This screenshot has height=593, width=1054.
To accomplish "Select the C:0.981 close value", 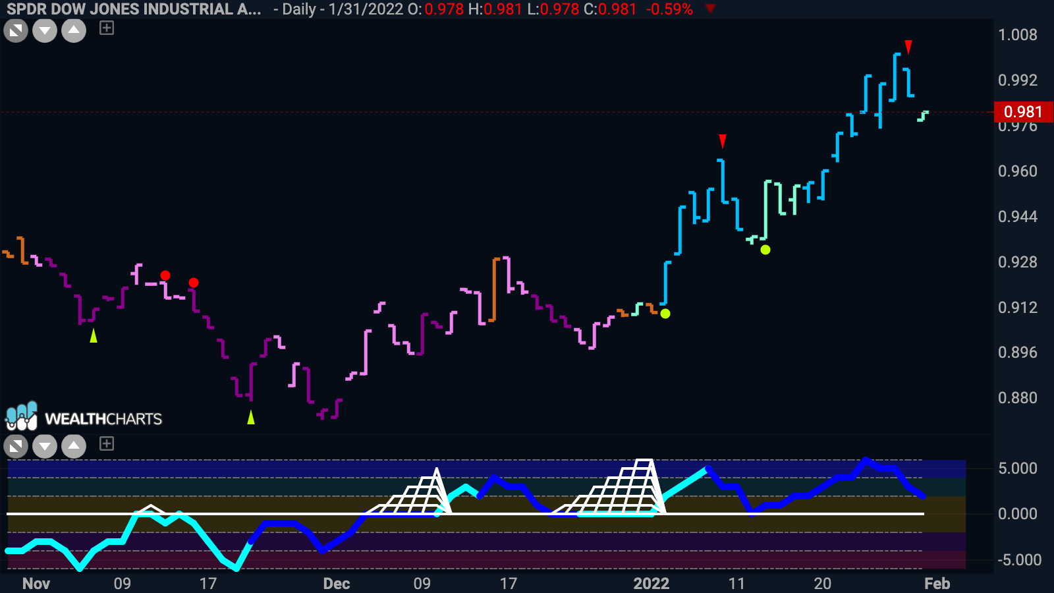I will (611, 9).
